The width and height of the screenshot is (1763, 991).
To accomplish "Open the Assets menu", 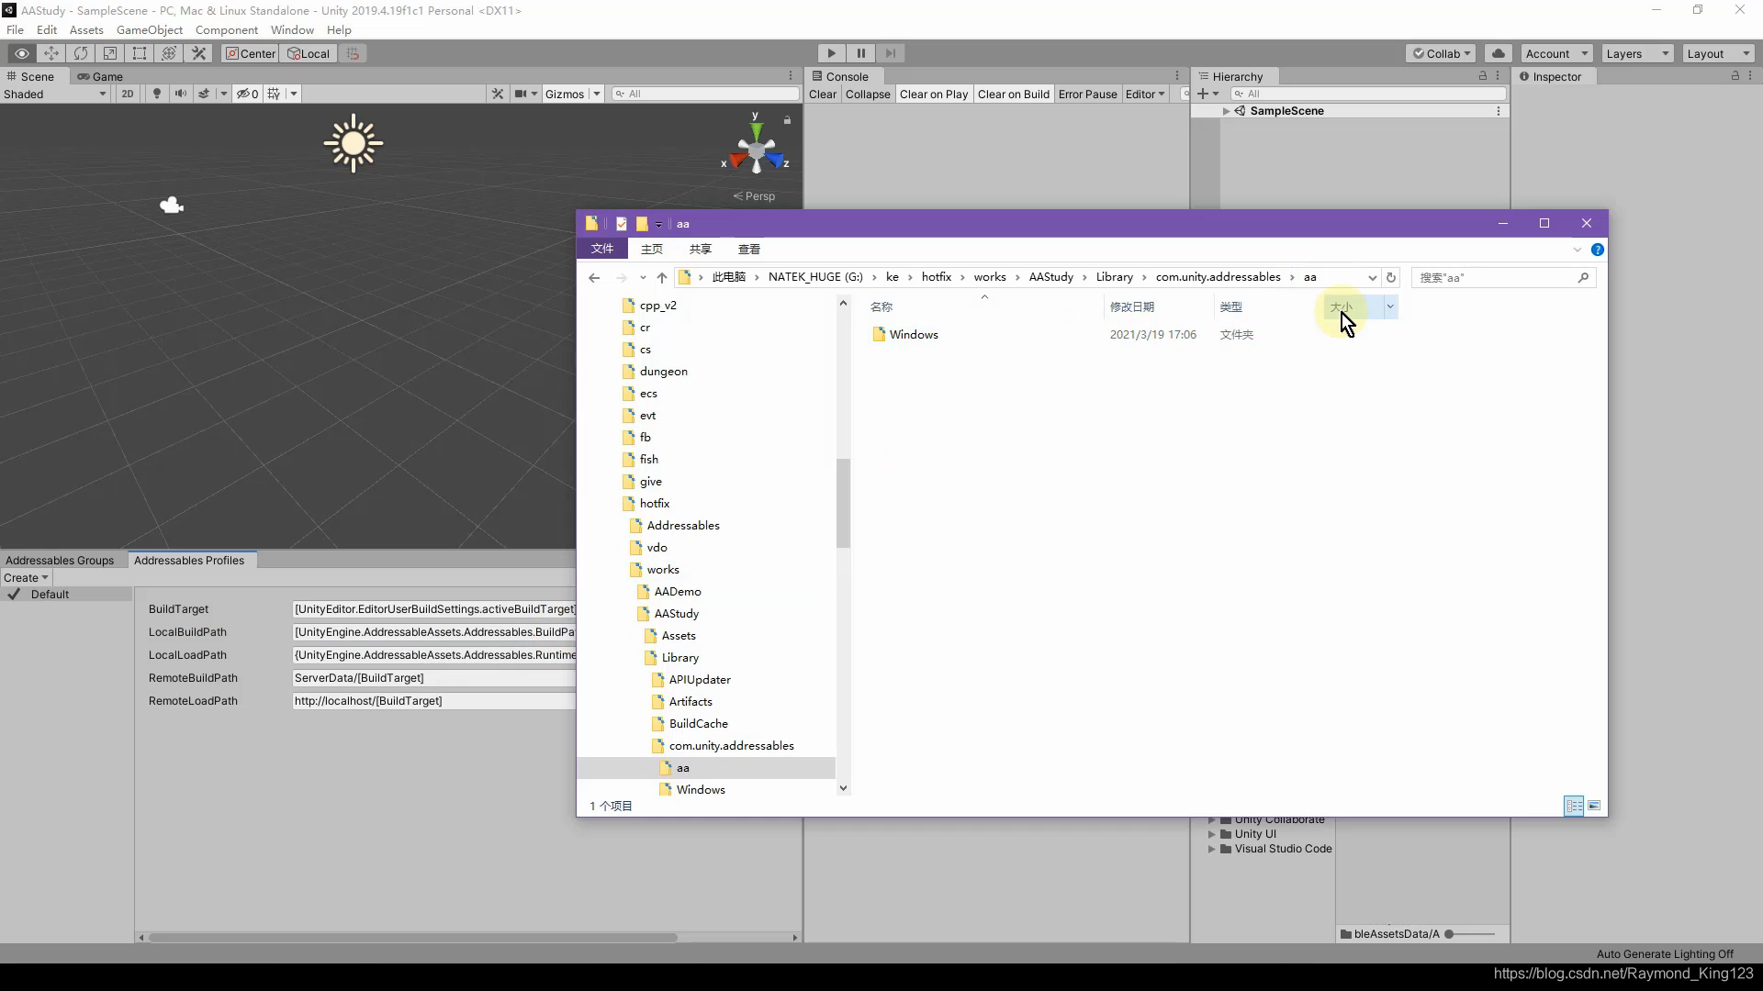I will (x=86, y=29).
